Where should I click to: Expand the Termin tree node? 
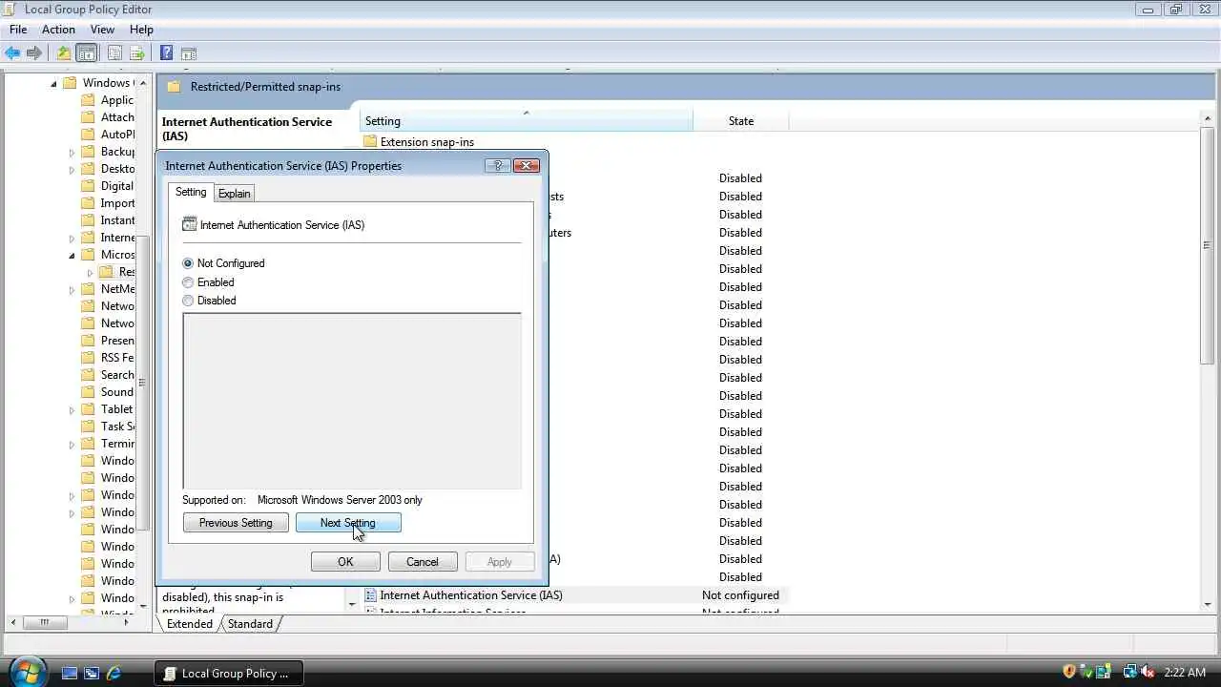72,444
